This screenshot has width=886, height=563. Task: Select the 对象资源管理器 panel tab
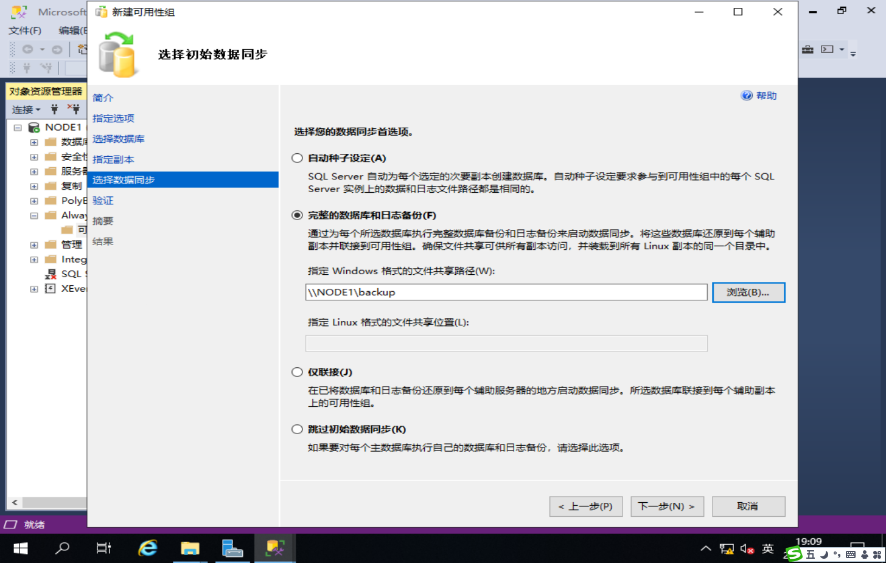(46, 91)
